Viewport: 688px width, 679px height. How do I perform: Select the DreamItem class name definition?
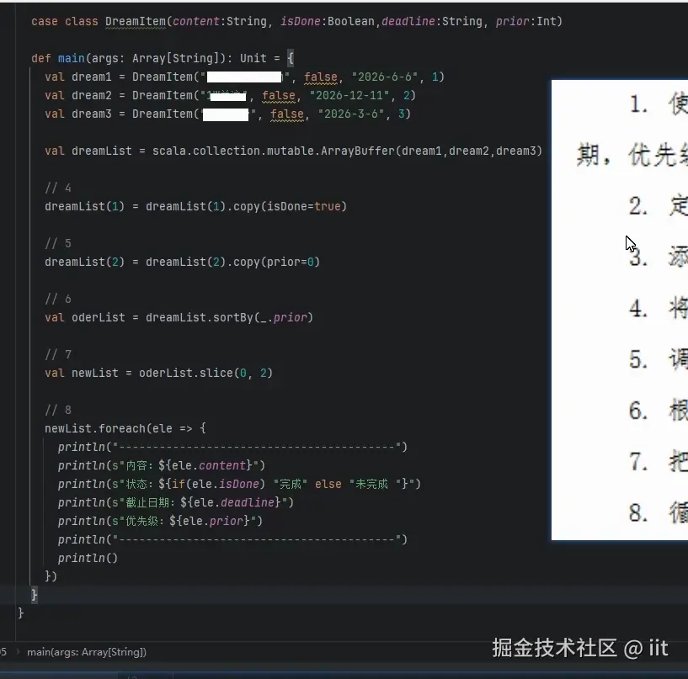[x=135, y=21]
